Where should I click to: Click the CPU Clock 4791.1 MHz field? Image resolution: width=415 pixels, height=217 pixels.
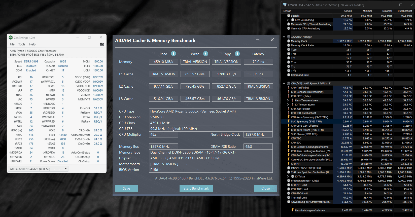click(x=211, y=123)
